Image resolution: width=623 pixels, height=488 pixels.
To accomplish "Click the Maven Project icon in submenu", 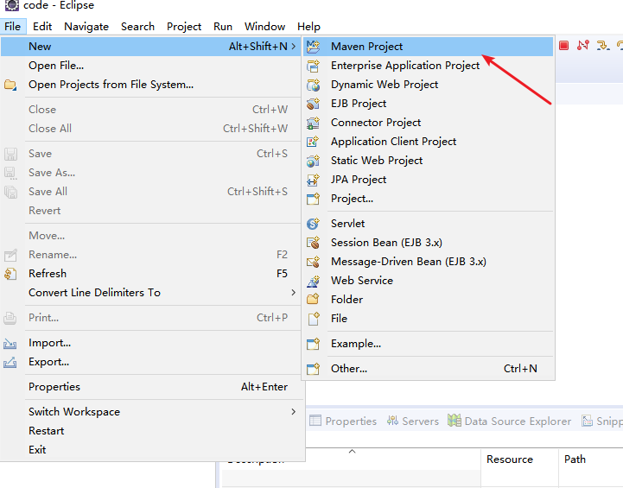I will point(313,47).
